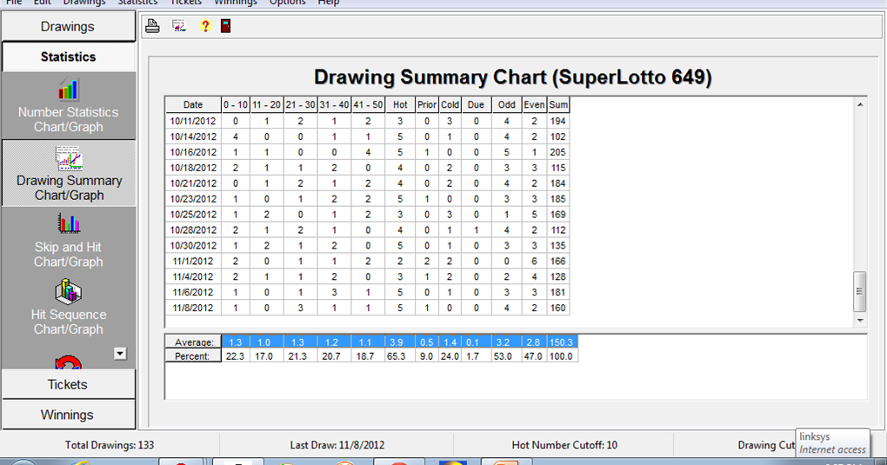Open the graph view toolbar icon
Image resolution: width=887 pixels, height=465 pixels.
point(179,26)
